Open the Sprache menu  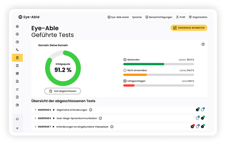tap(137, 17)
